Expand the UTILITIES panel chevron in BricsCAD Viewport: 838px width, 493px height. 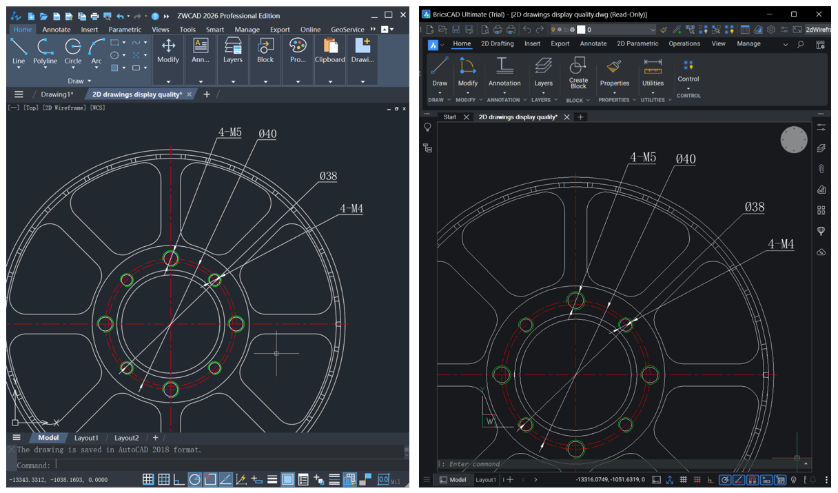tap(671, 100)
